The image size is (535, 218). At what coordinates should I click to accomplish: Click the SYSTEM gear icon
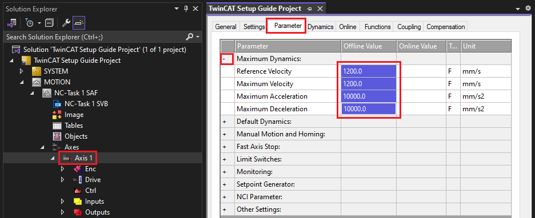pos(37,71)
